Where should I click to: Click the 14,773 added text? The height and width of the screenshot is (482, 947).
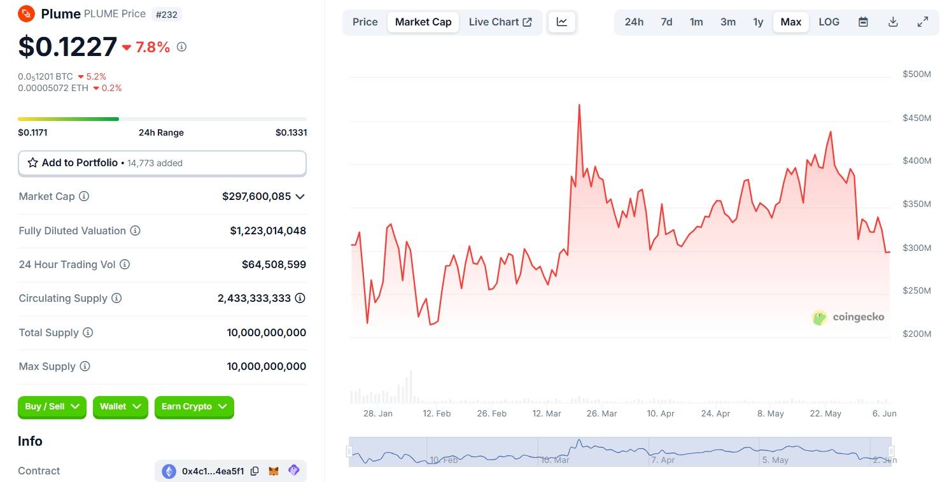click(155, 163)
